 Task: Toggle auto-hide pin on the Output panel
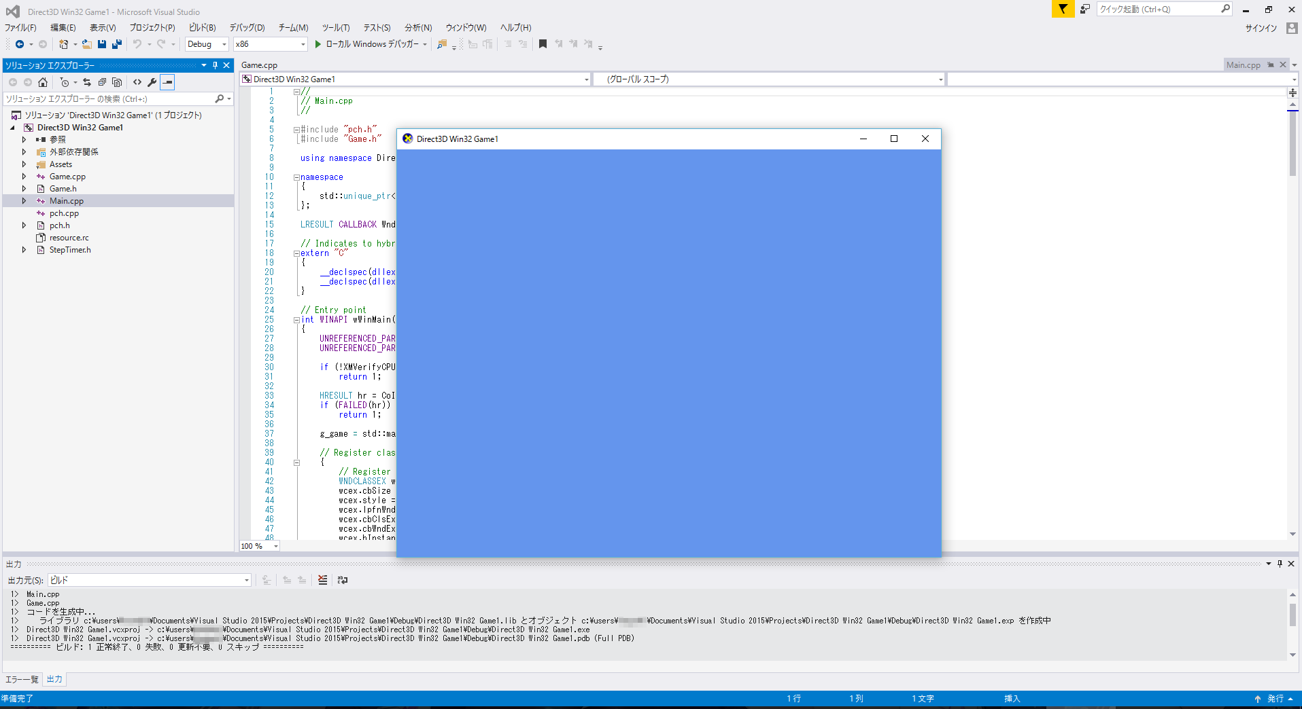[x=1280, y=564]
